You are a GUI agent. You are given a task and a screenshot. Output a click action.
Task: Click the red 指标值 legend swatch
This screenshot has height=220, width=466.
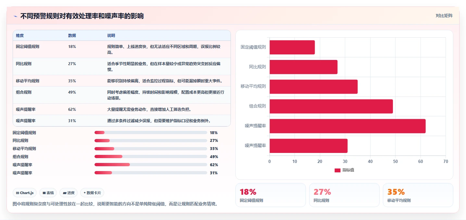tap(337, 170)
